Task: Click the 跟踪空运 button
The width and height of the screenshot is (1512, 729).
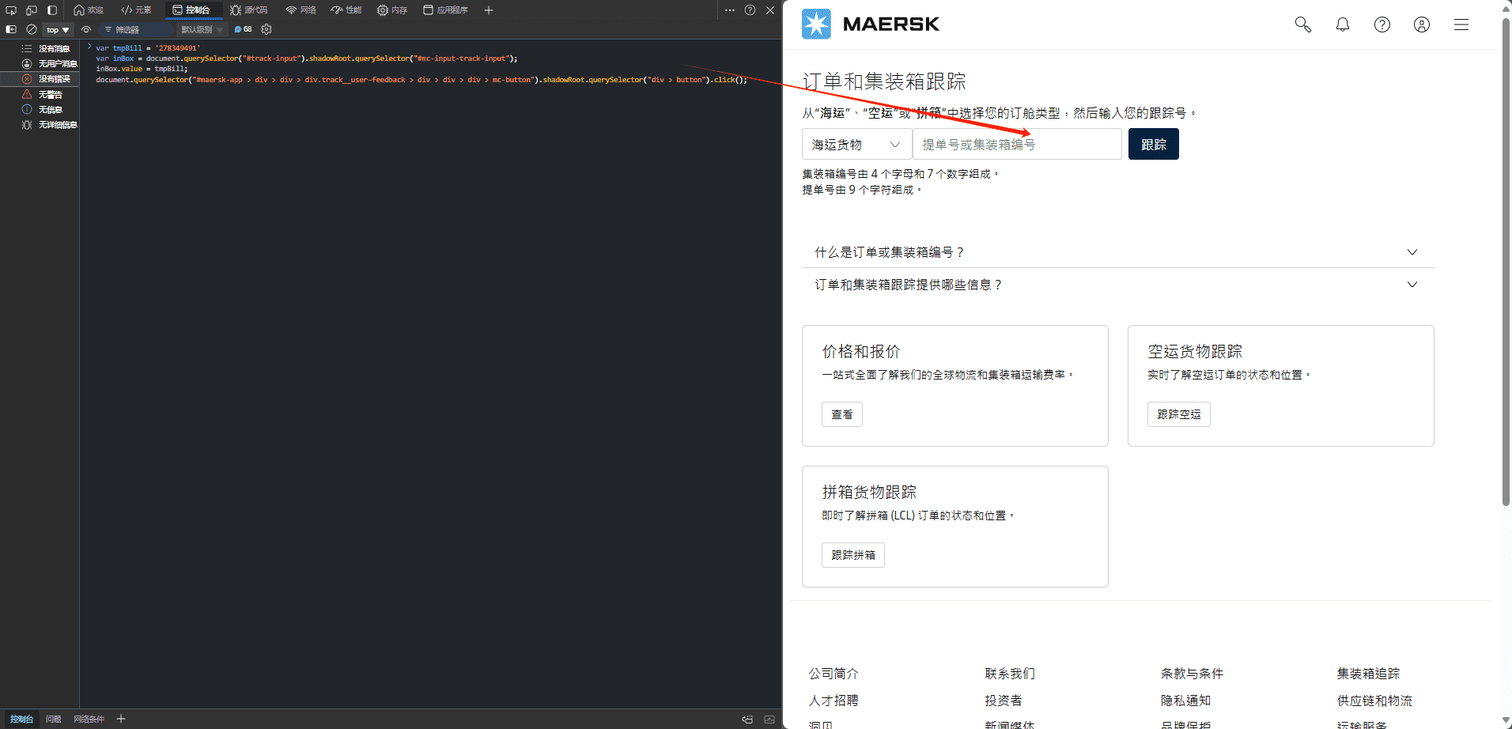Action: [x=1179, y=414]
